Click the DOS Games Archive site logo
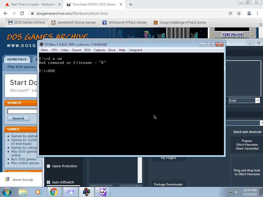 point(48,37)
